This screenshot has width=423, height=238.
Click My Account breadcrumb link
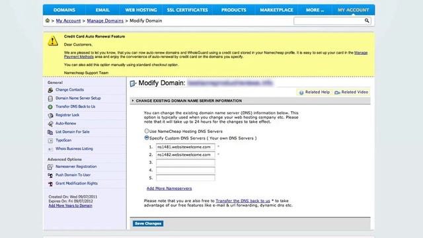68,20
